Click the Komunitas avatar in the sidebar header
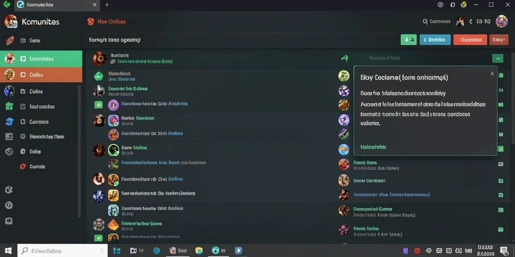Image resolution: width=515 pixels, height=257 pixels. (11, 22)
